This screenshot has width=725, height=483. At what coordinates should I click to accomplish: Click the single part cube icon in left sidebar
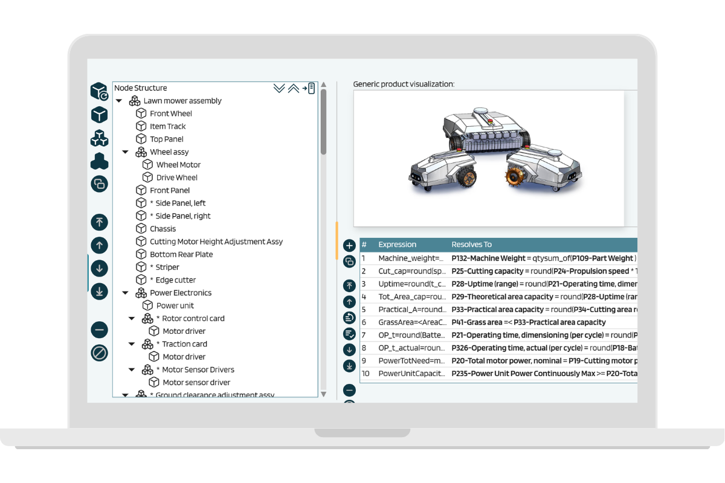99,115
